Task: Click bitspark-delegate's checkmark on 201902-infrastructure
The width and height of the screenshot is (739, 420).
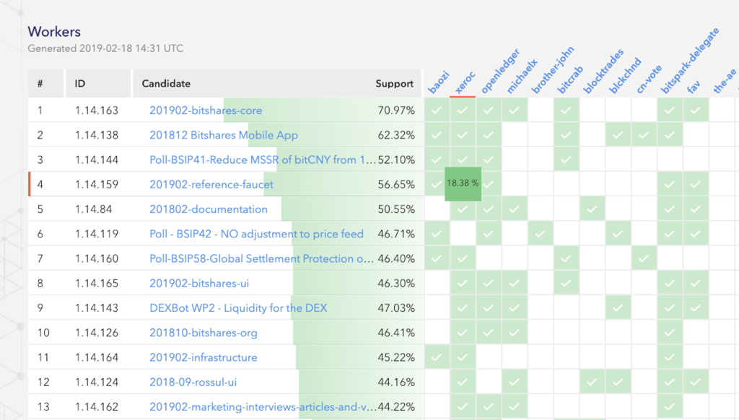Action: [670, 356]
